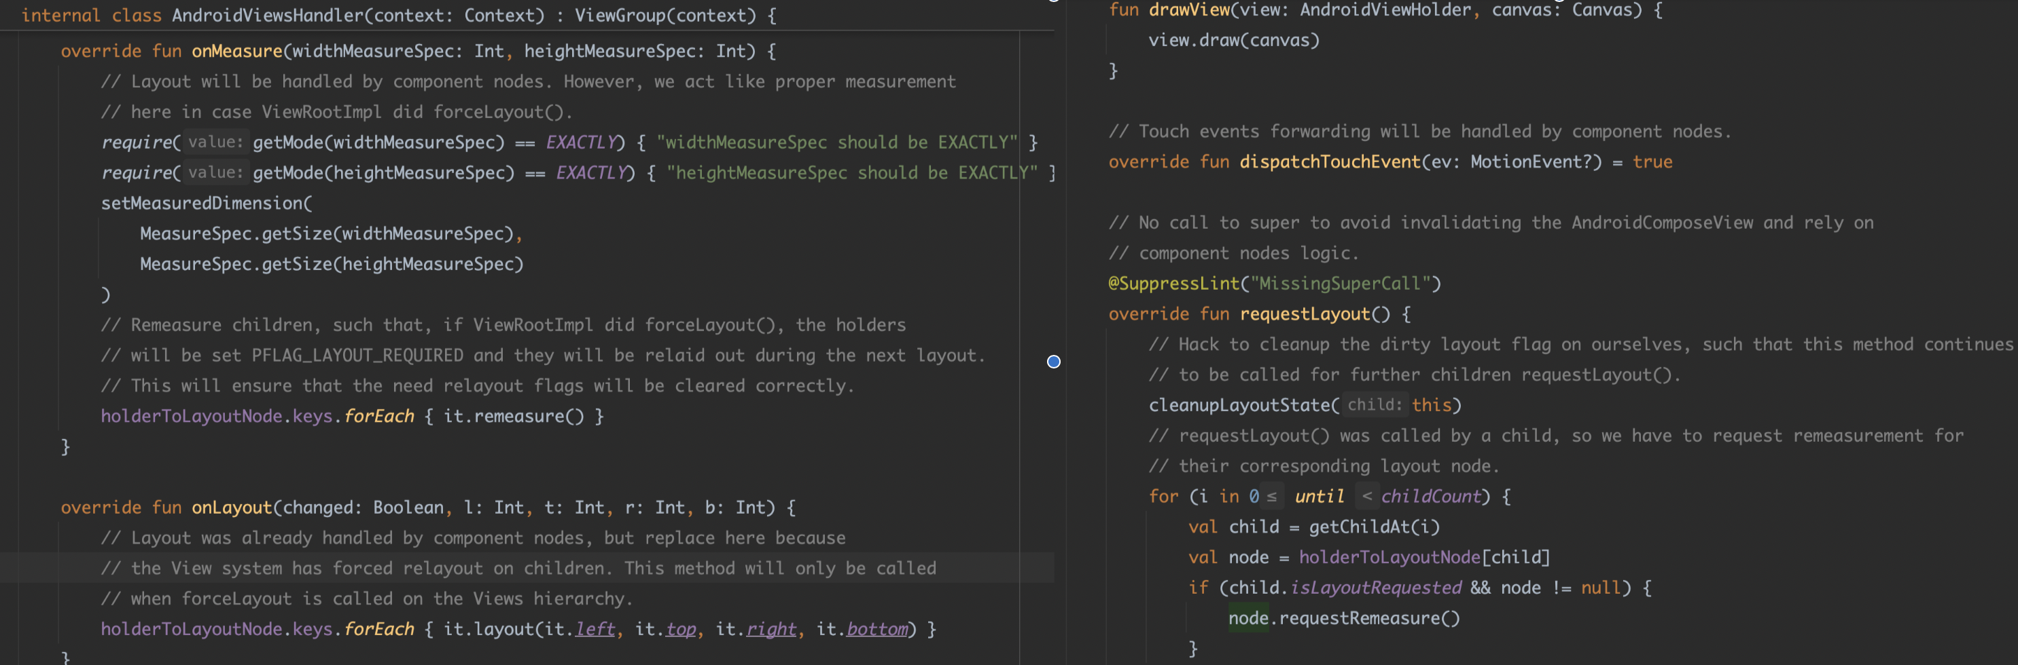Screen dimensions: 2018x665
Task: Click the true return value of dispatchTouchEvent
Action: coord(1652,162)
